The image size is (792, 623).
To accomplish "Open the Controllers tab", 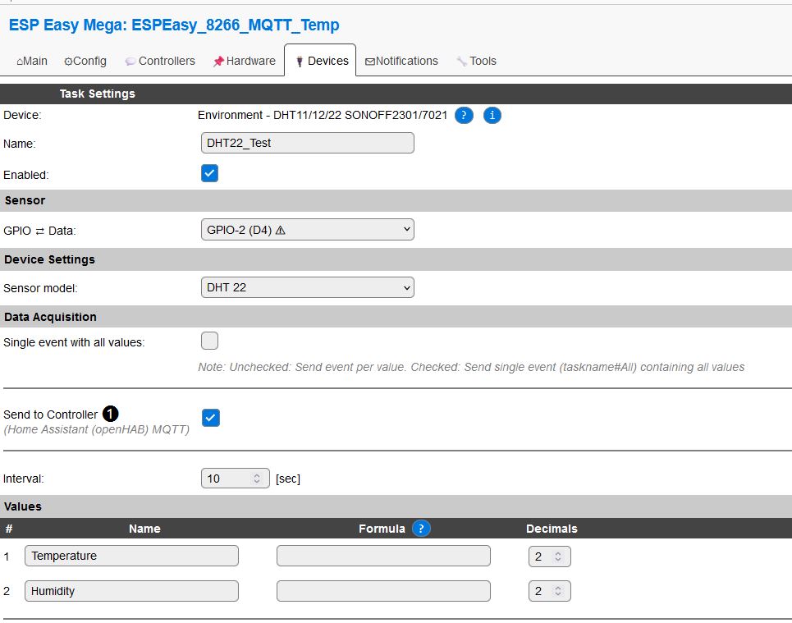I will 159,61.
